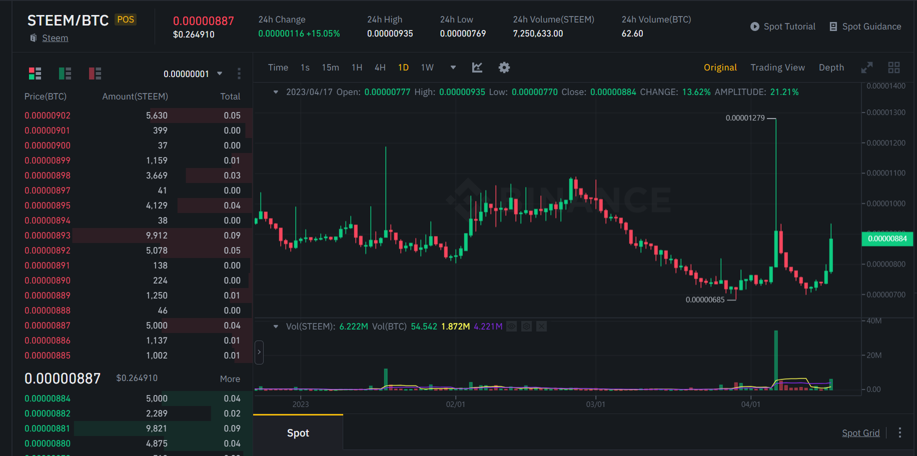Screen dimensions: 917x456
Task: Show both buy and sell orders view
Action: tap(35, 73)
